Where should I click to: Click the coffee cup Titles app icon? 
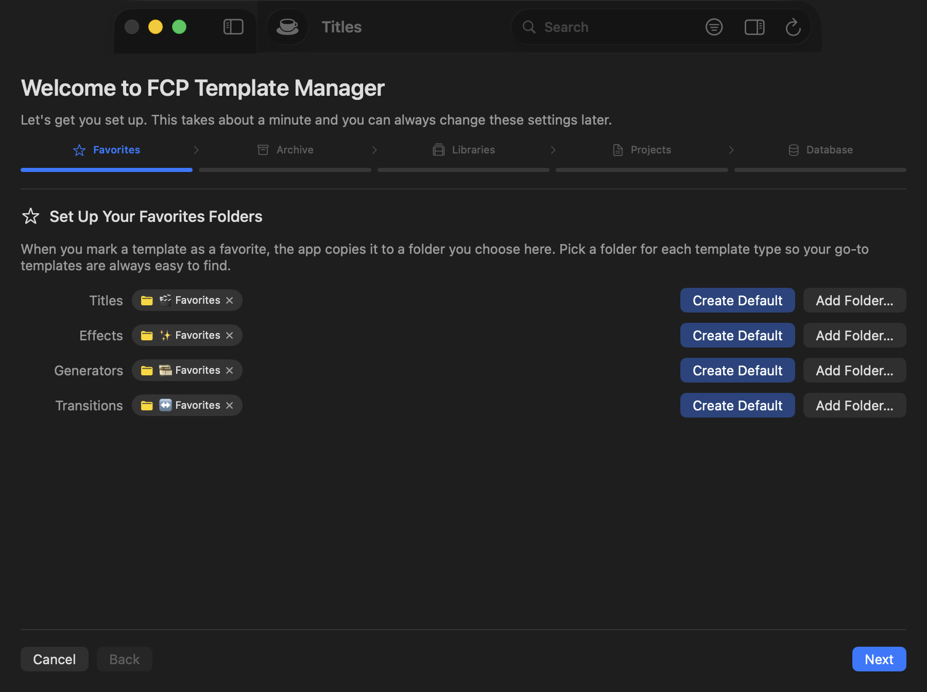click(287, 27)
